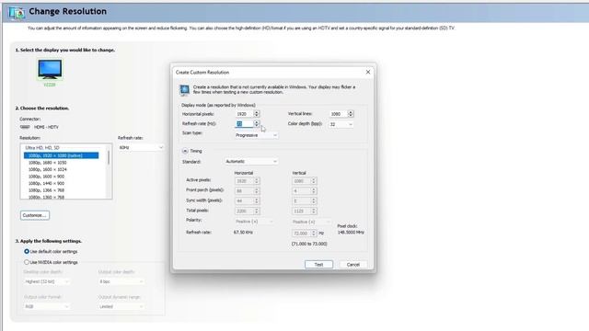Screen dimensions: 589x331
Task: Open the Desktop color depth dropdown
Action: (x=47, y=281)
